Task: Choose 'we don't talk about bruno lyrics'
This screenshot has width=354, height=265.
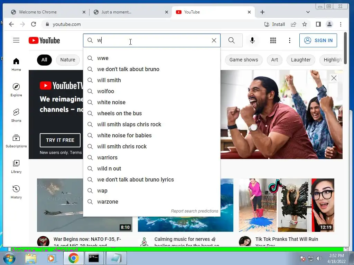Action: (x=152, y=179)
